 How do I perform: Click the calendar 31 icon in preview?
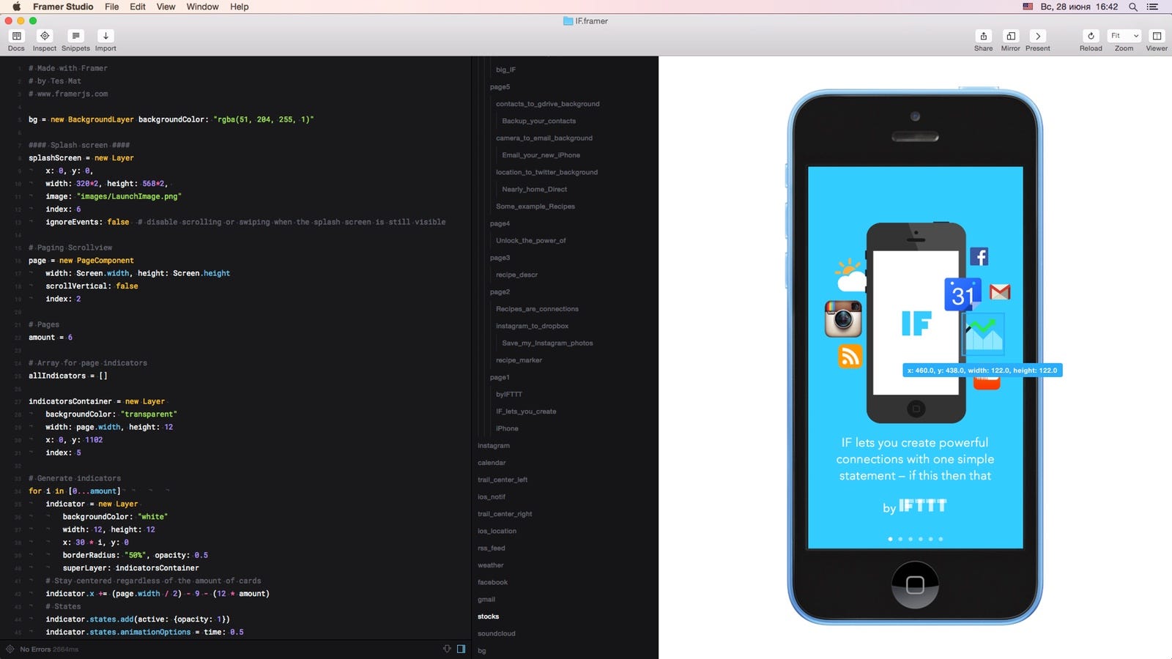coord(963,294)
